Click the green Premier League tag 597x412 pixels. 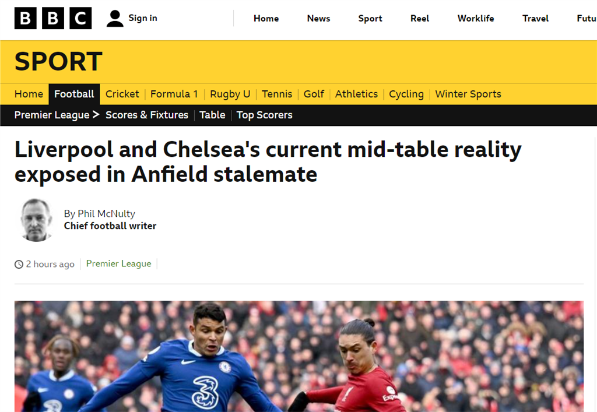[x=119, y=263]
